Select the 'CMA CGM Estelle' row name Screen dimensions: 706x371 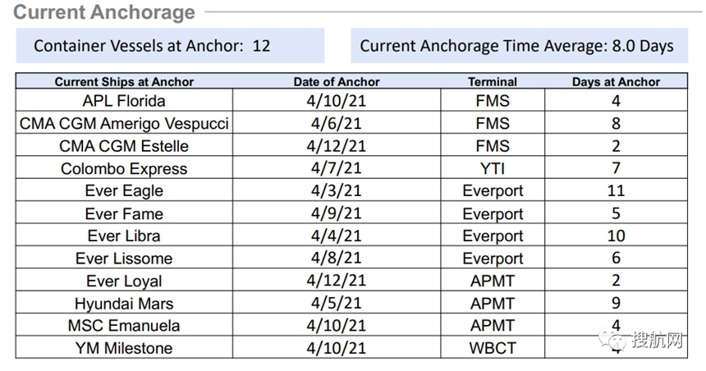[x=124, y=146]
